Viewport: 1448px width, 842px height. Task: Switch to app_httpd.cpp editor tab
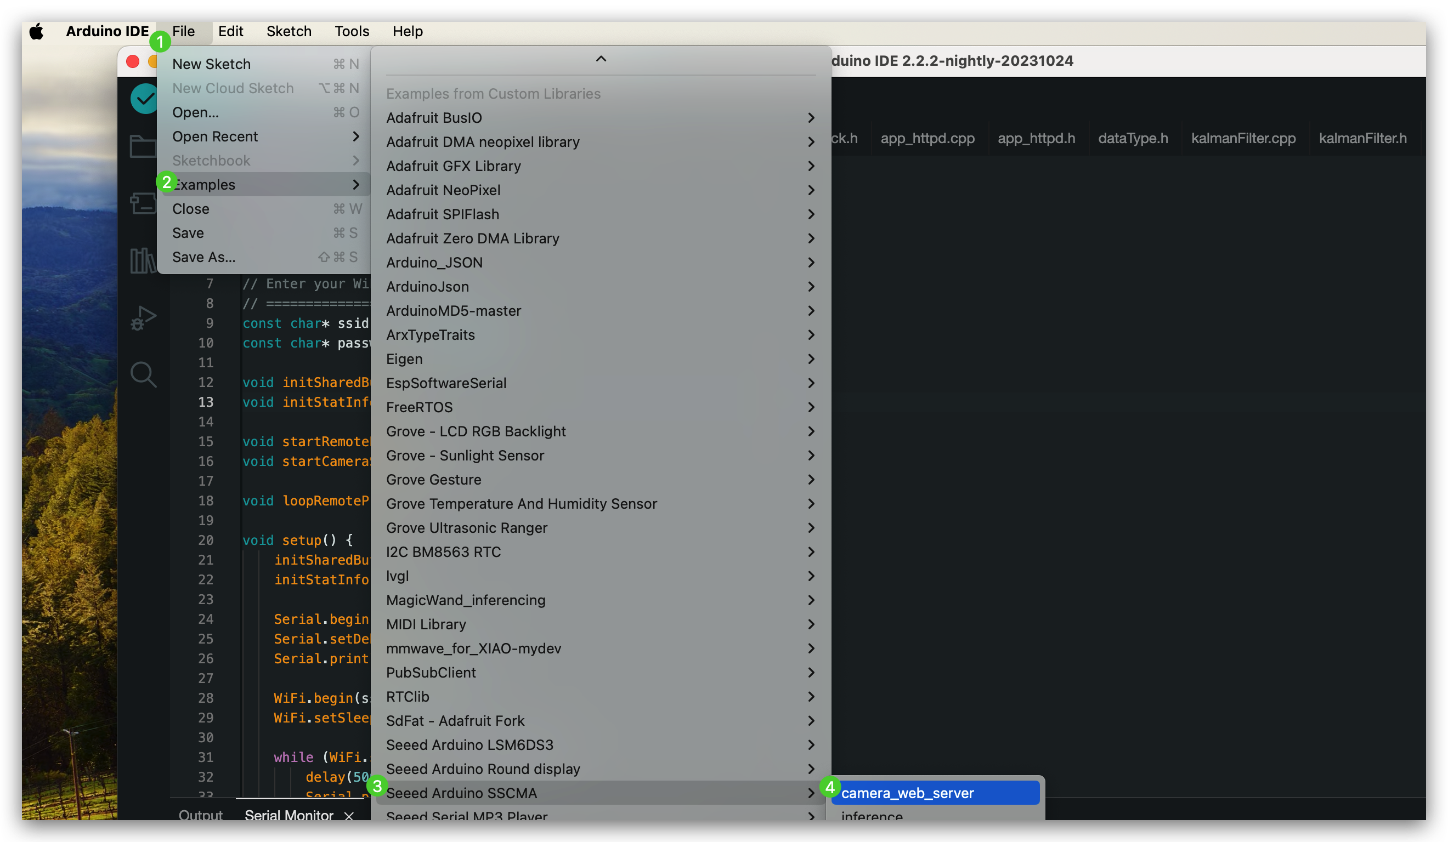(x=927, y=139)
